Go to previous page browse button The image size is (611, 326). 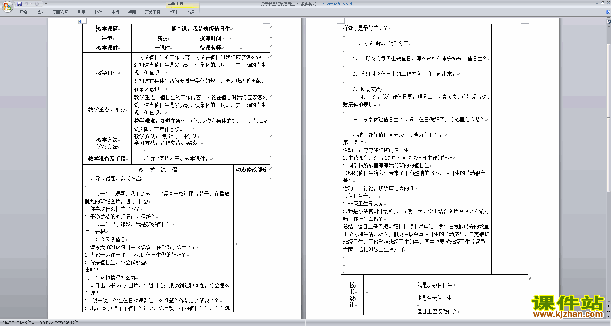tap(608, 306)
